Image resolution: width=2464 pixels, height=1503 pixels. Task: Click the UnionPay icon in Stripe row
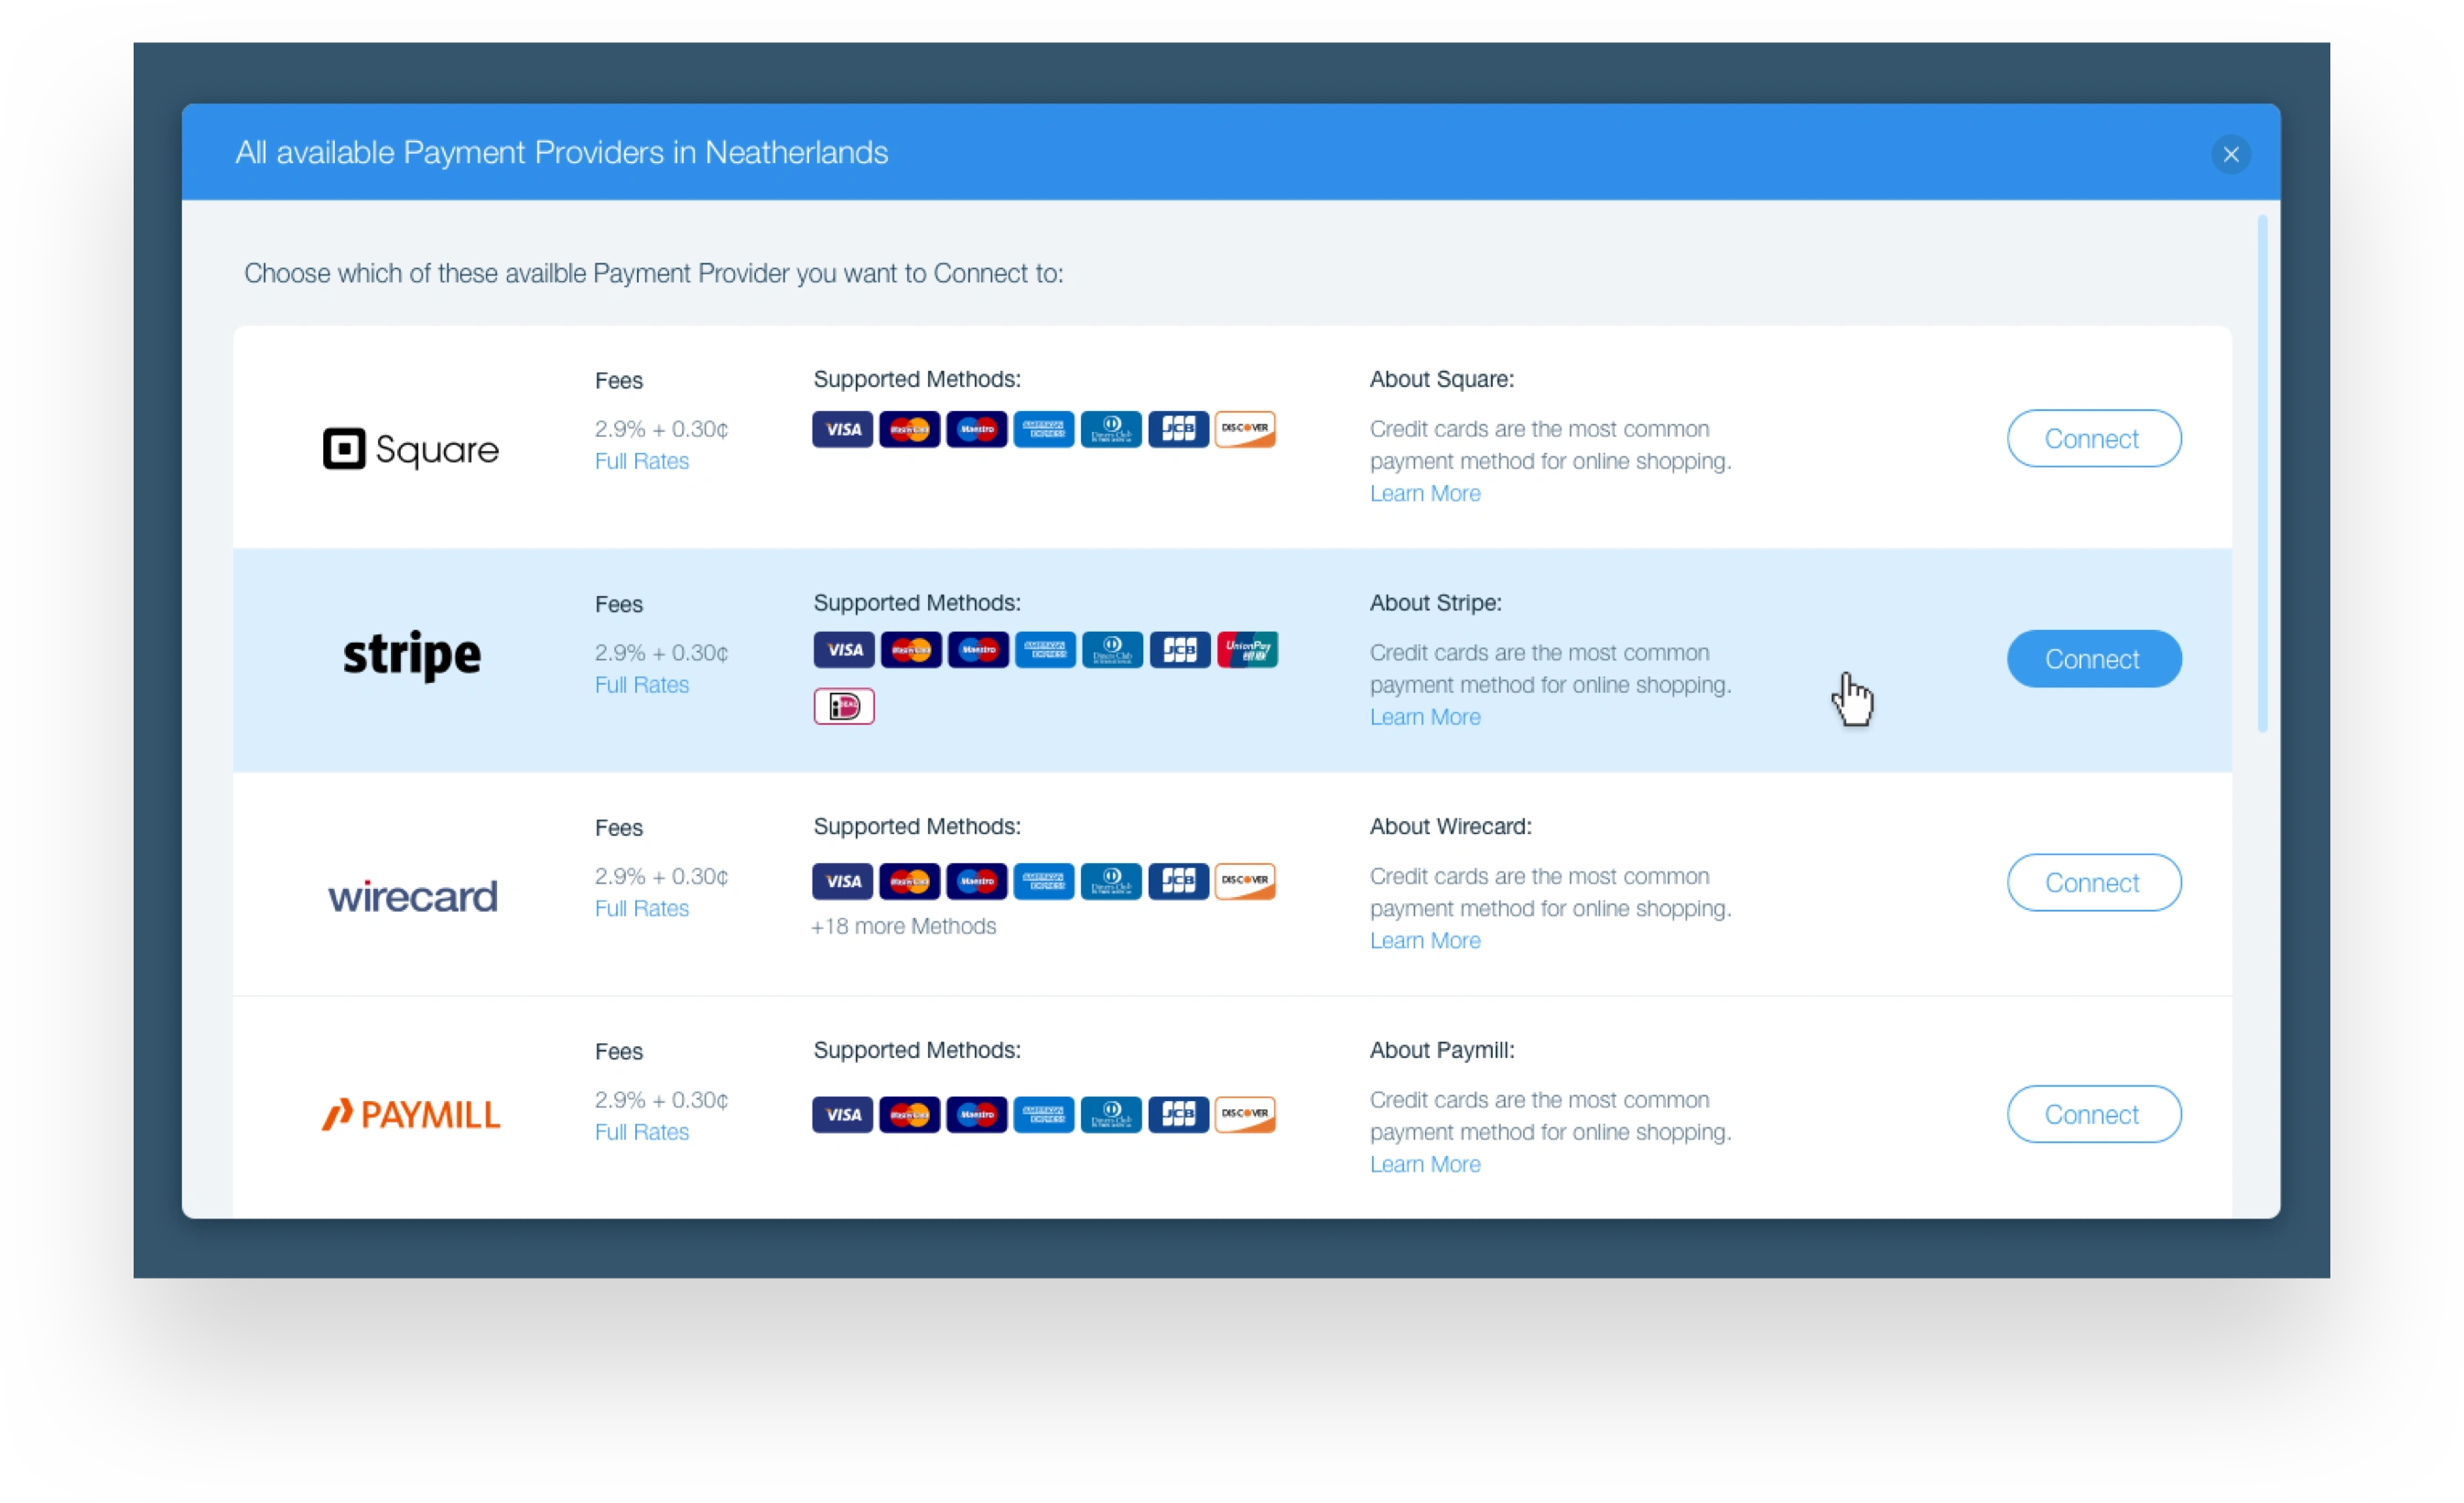coord(1246,650)
